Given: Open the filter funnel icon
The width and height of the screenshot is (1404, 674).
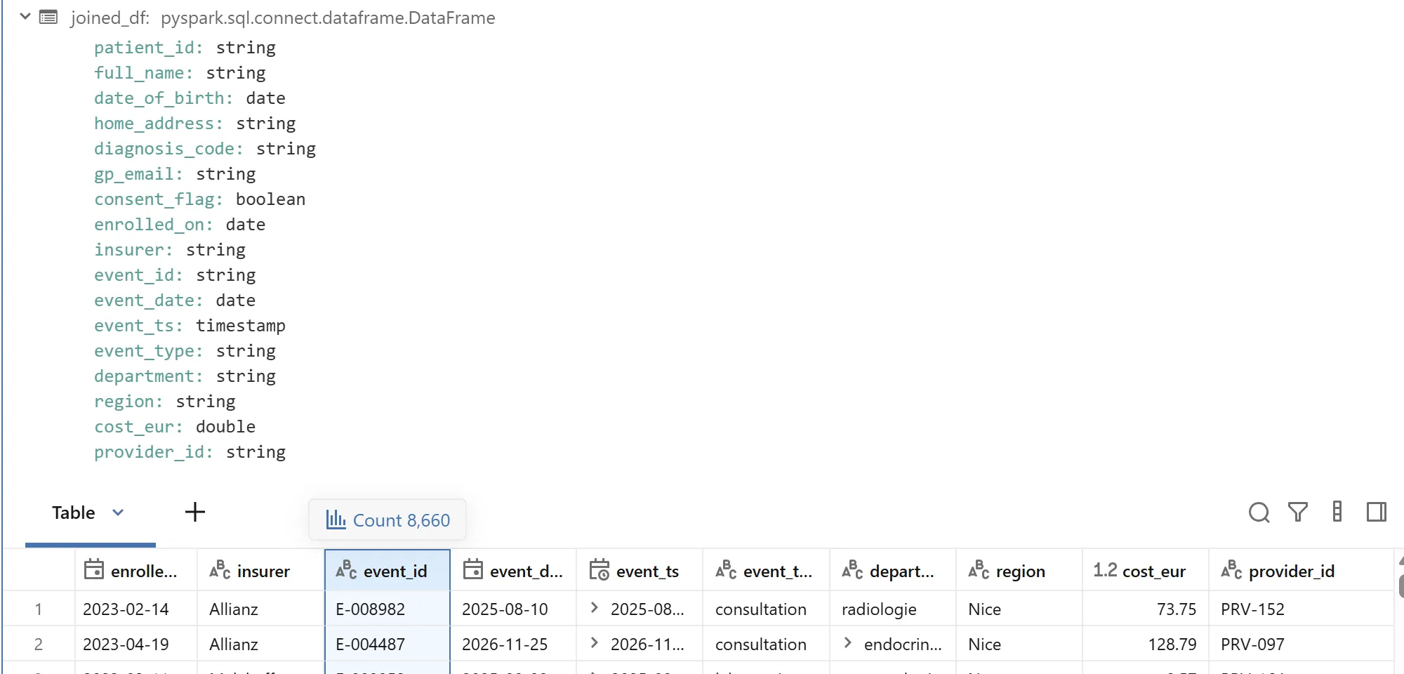Looking at the screenshot, I should 1298,513.
